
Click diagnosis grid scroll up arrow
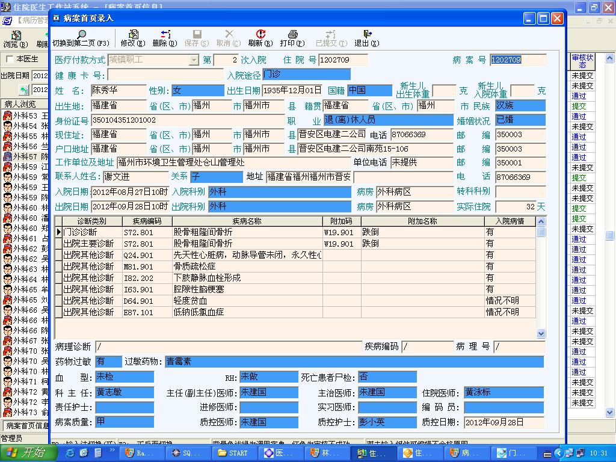point(541,221)
